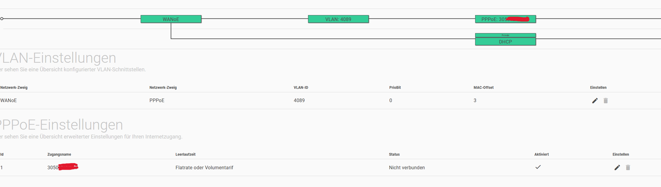Select the DHCP node in the diagram

click(x=505, y=42)
